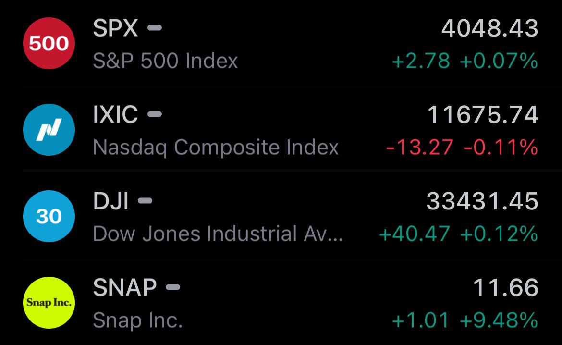562x345 pixels.
Task: Open the SPX ticker symbol
Action: [x=115, y=28]
